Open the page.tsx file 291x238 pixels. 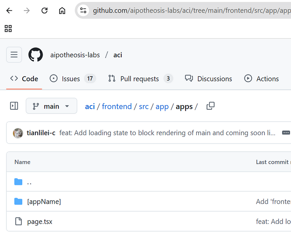pos(40,222)
